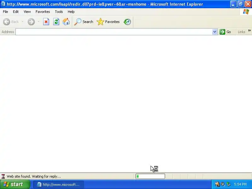Refresh the page using the green arrows icon
The image size is (252, 189).
[56, 22]
